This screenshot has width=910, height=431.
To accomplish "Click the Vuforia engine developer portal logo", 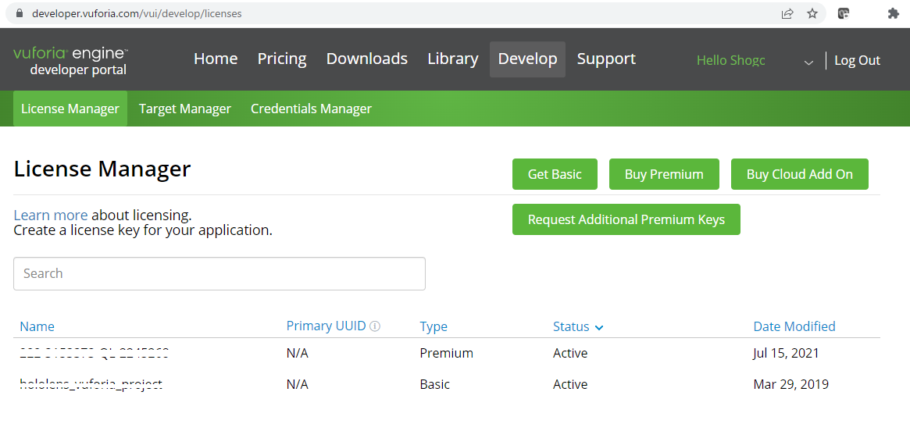I will click(70, 61).
